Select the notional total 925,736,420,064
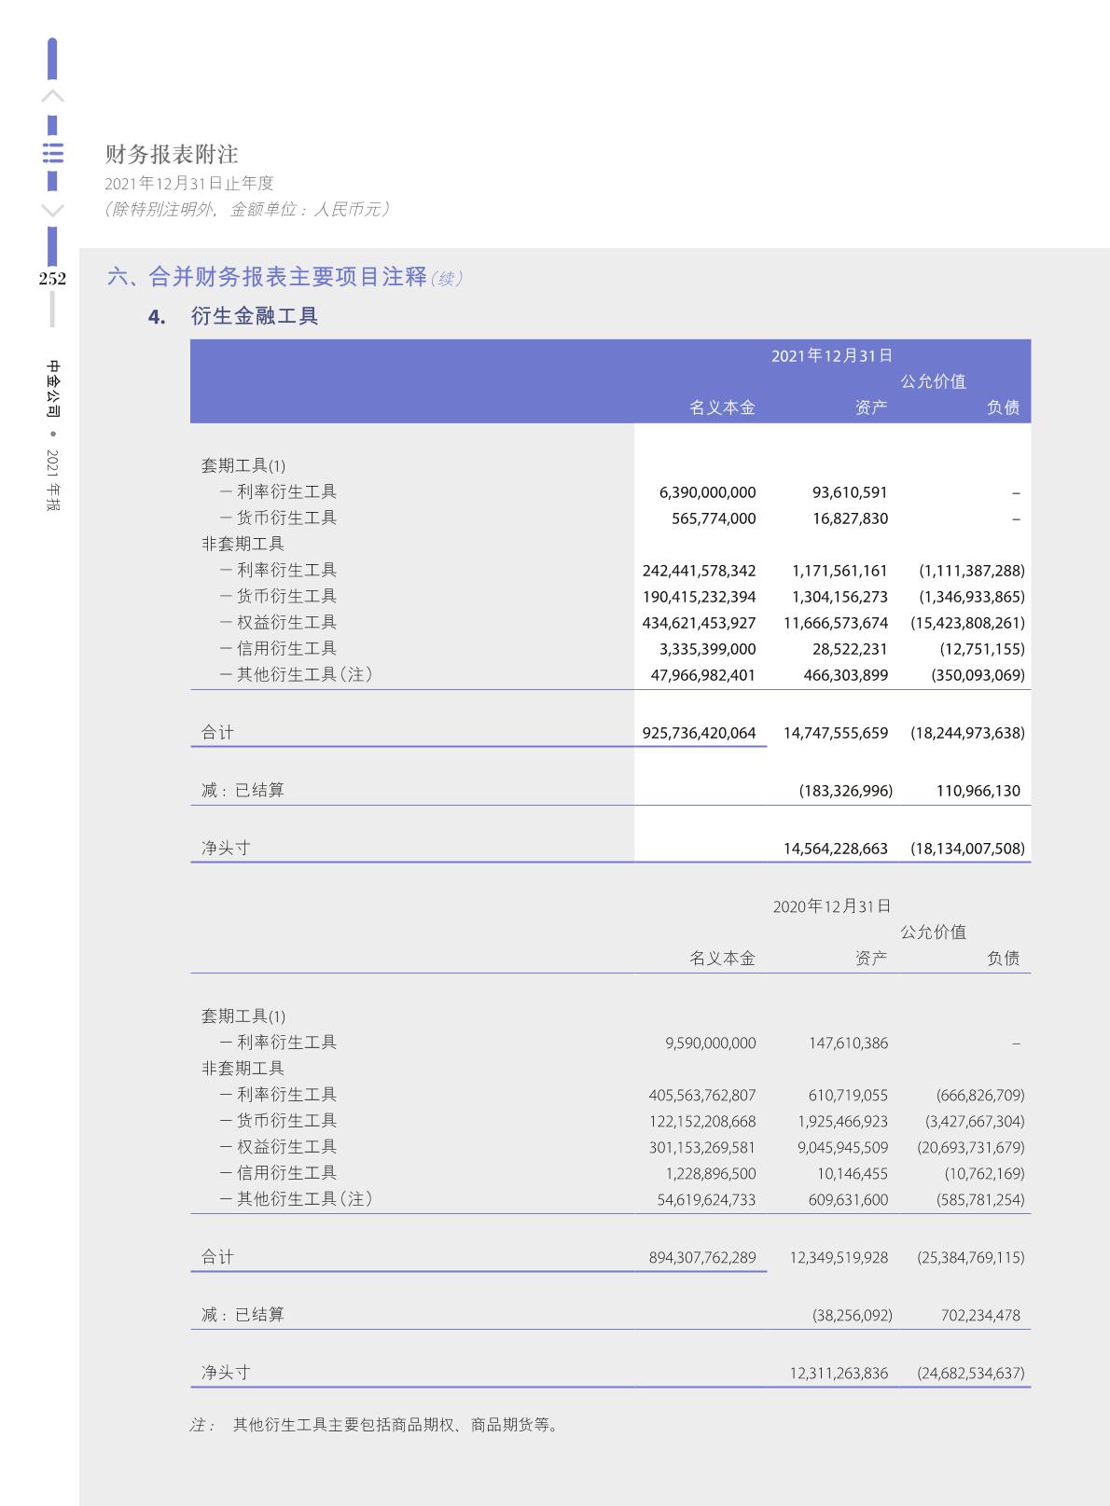1110x1506 pixels. click(x=699, y=733)
